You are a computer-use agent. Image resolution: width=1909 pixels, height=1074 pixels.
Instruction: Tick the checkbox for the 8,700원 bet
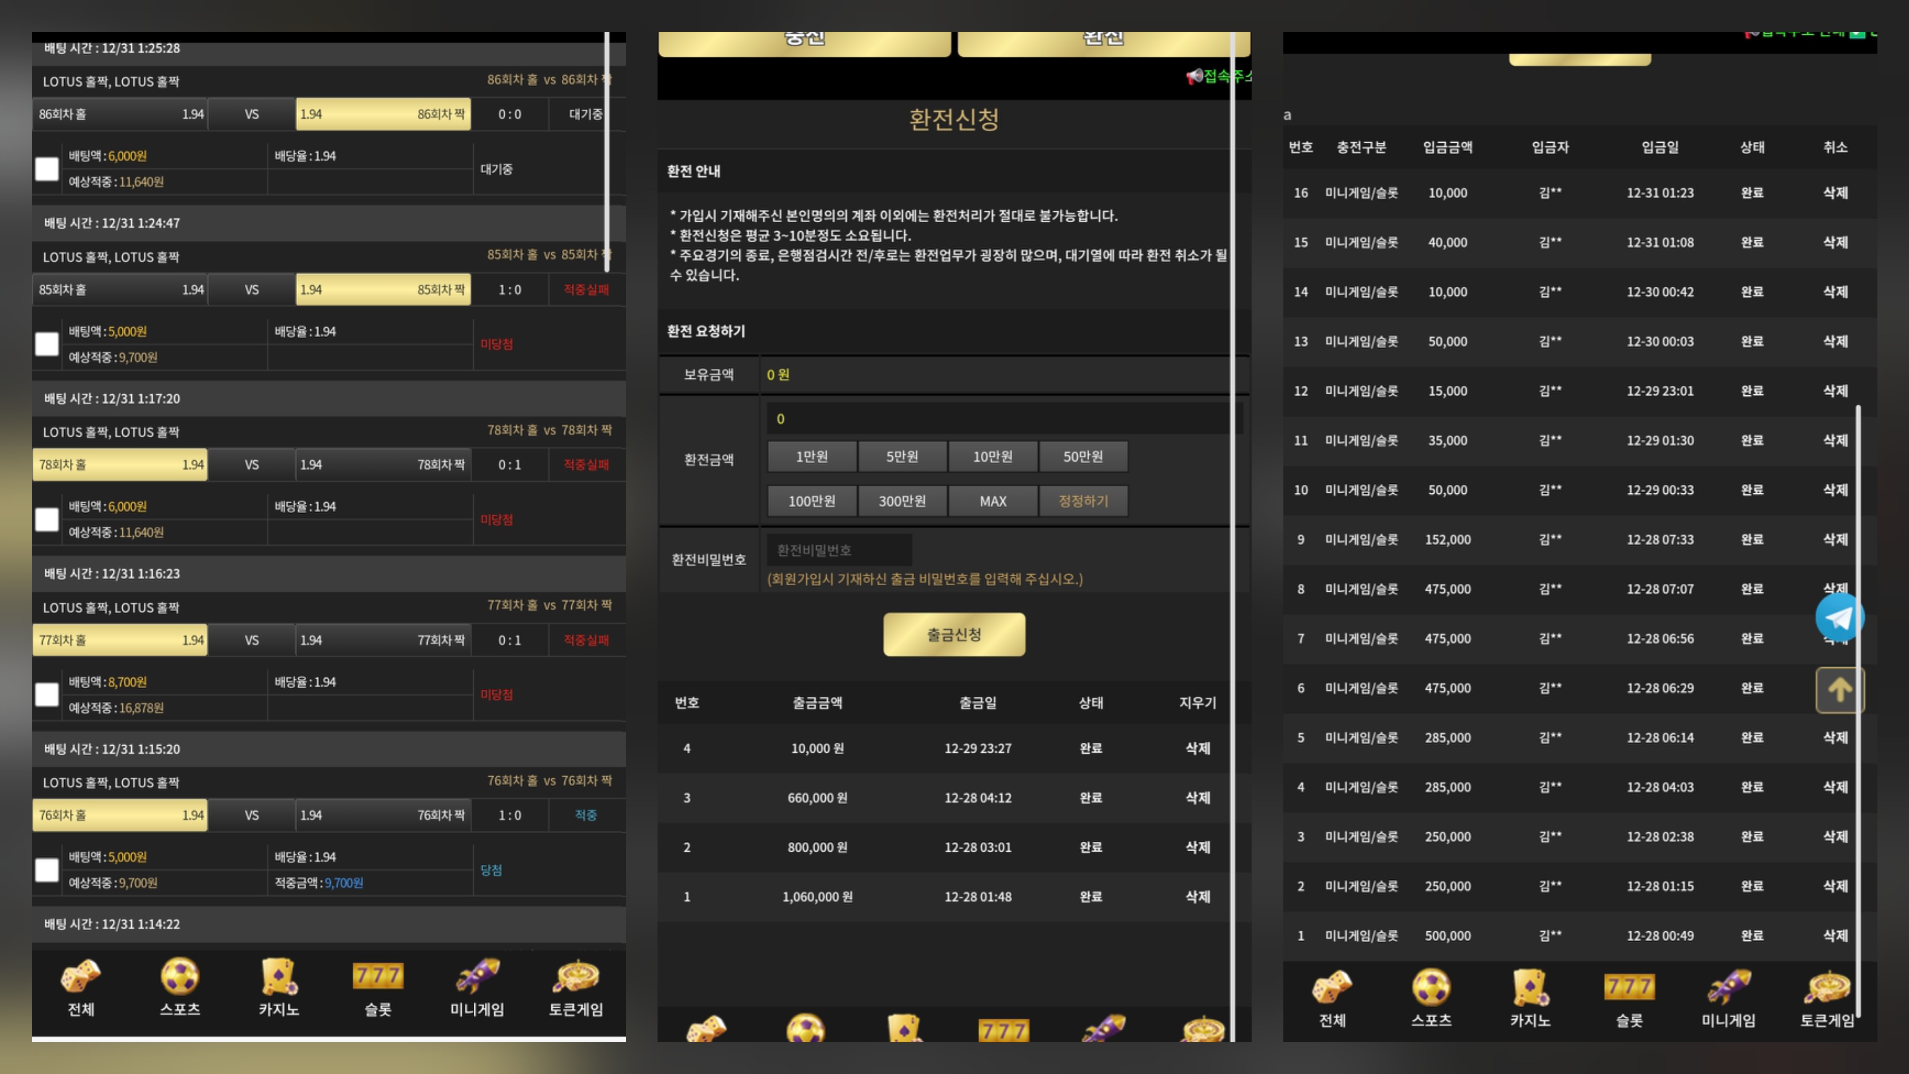(47, 695)
